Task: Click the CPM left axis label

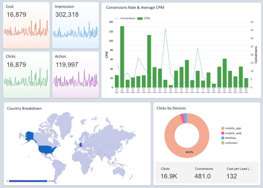Action: tap(107, 55)
